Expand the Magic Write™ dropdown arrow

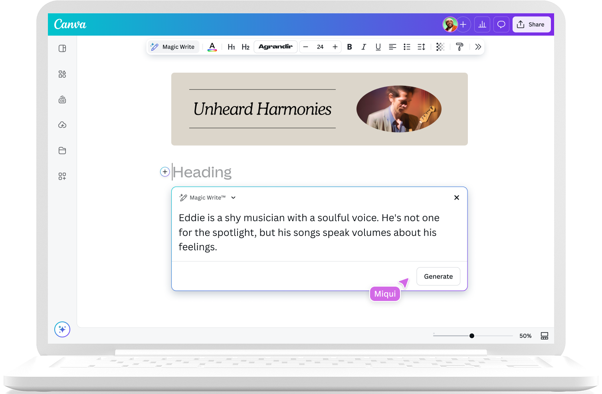tap(234, 198)
